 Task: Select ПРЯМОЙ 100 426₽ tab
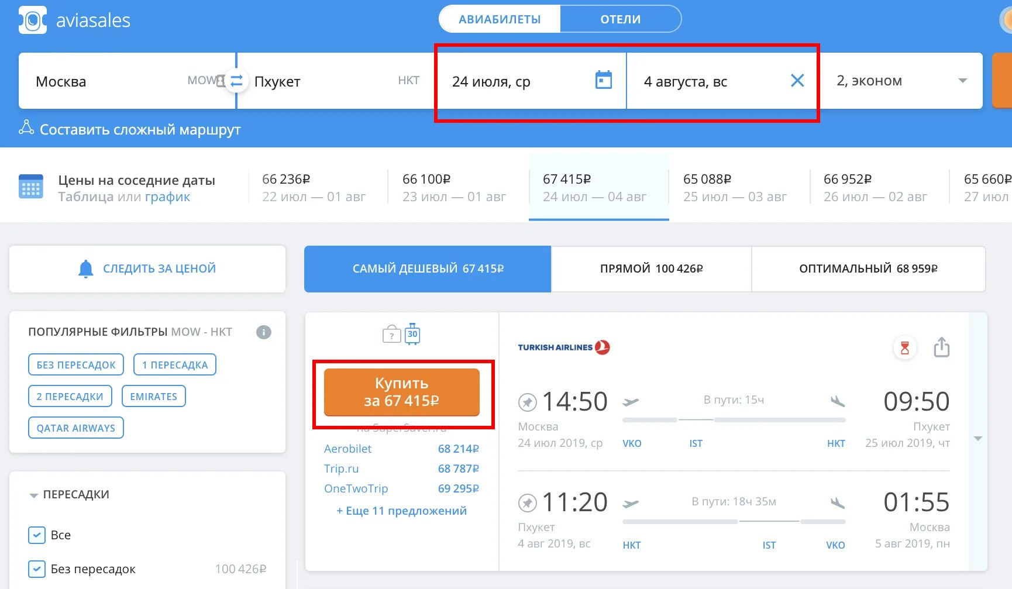coord(652,269)
